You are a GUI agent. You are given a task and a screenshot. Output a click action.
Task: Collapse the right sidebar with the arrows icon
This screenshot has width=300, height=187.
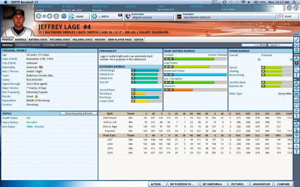click(x=296, y=35)
